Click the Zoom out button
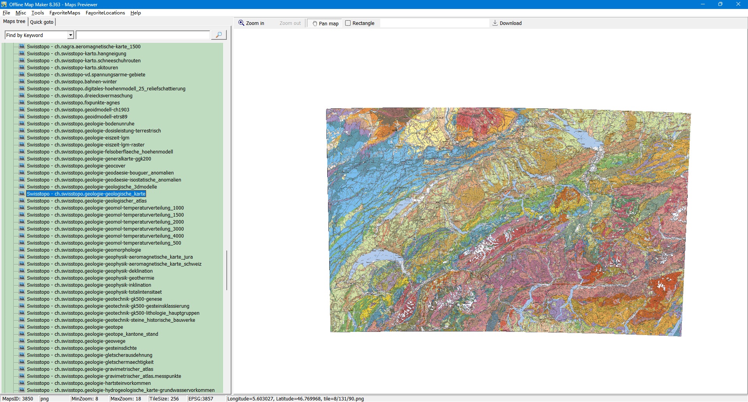The width and height of the screenshot is (748, 402). coord(290,23)
